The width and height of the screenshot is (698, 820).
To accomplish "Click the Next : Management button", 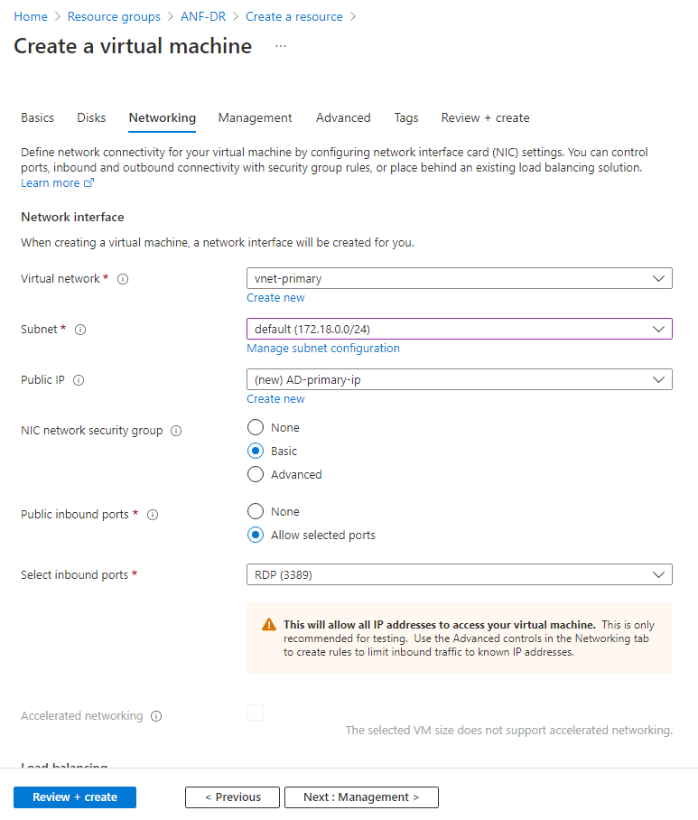I will 361,797.
